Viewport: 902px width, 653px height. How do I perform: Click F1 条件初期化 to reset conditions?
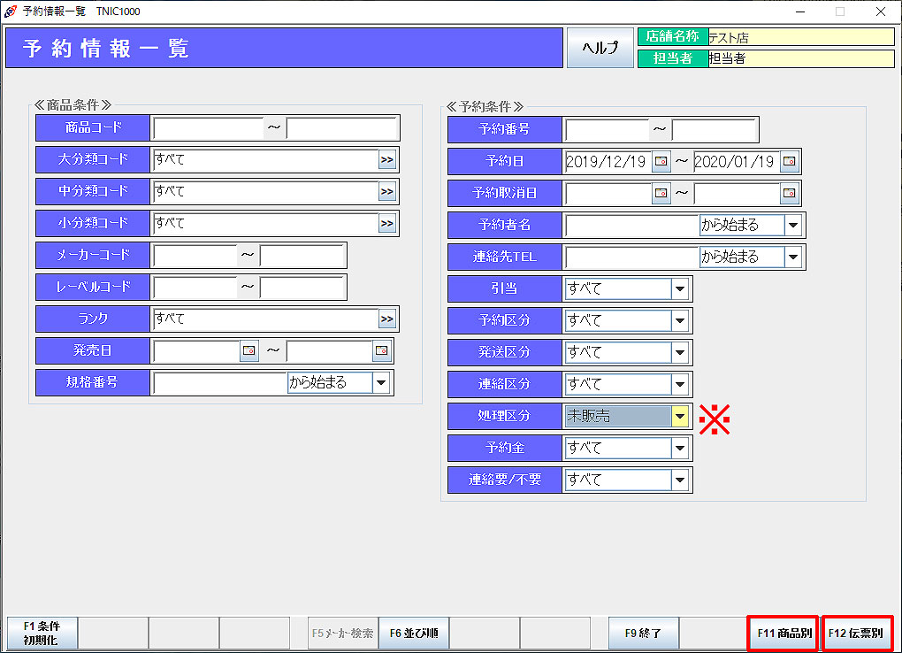[x=42, y=634]
